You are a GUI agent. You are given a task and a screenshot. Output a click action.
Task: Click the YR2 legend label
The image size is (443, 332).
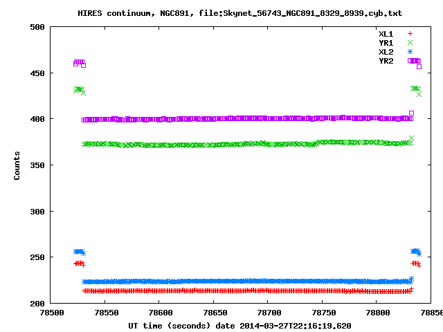[x=386, y=61]
